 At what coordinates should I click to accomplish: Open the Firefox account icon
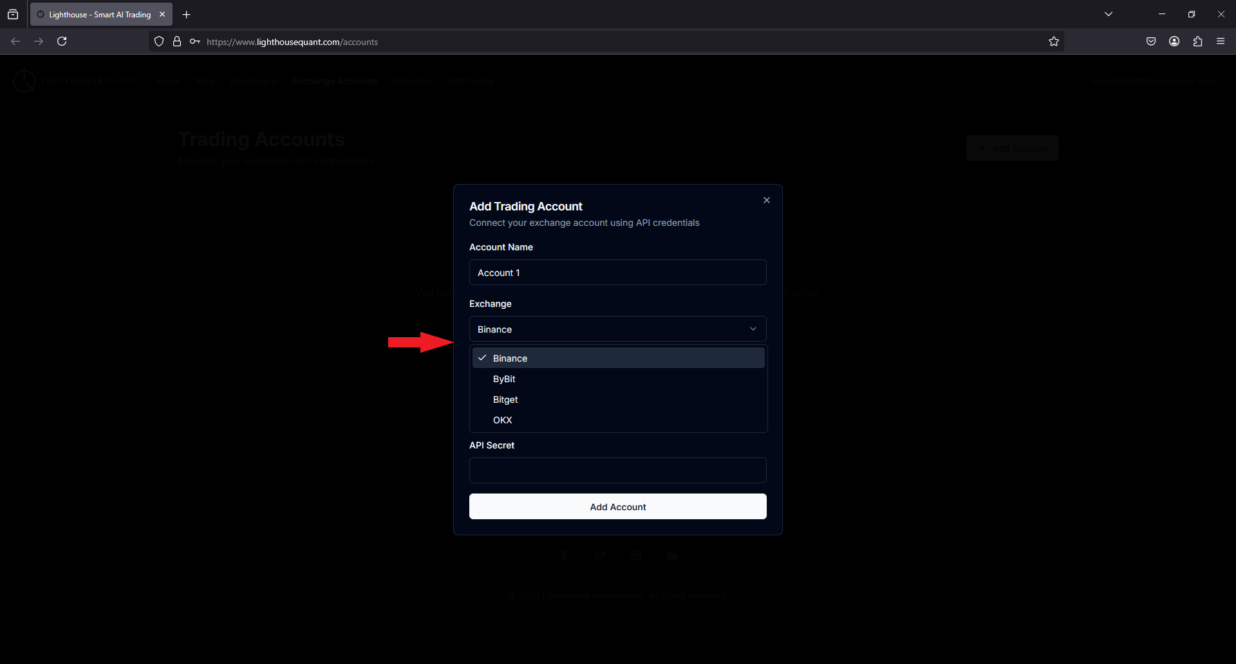[1174, 41]
